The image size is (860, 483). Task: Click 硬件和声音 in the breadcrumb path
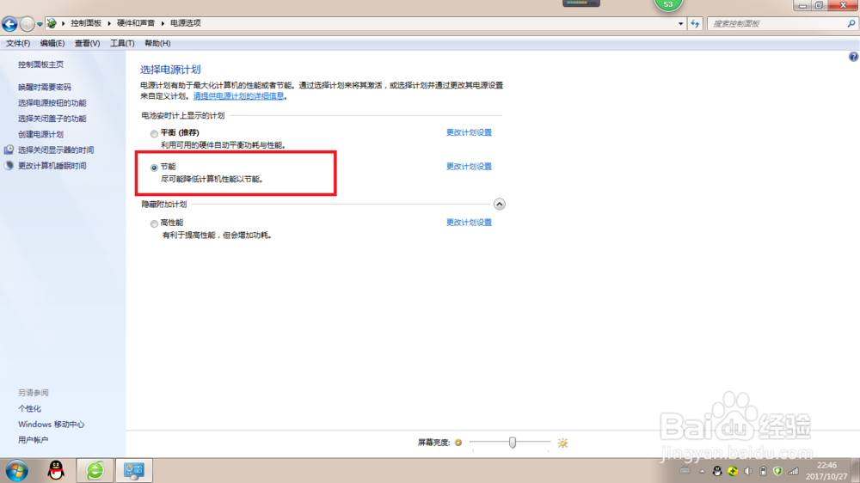pyautogui.click(x=136, y=23)
